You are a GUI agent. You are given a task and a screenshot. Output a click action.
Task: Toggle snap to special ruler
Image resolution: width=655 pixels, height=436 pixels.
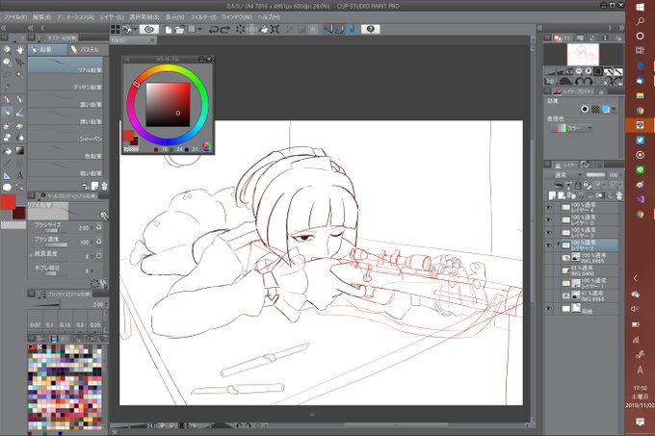[x=340, y=29]
